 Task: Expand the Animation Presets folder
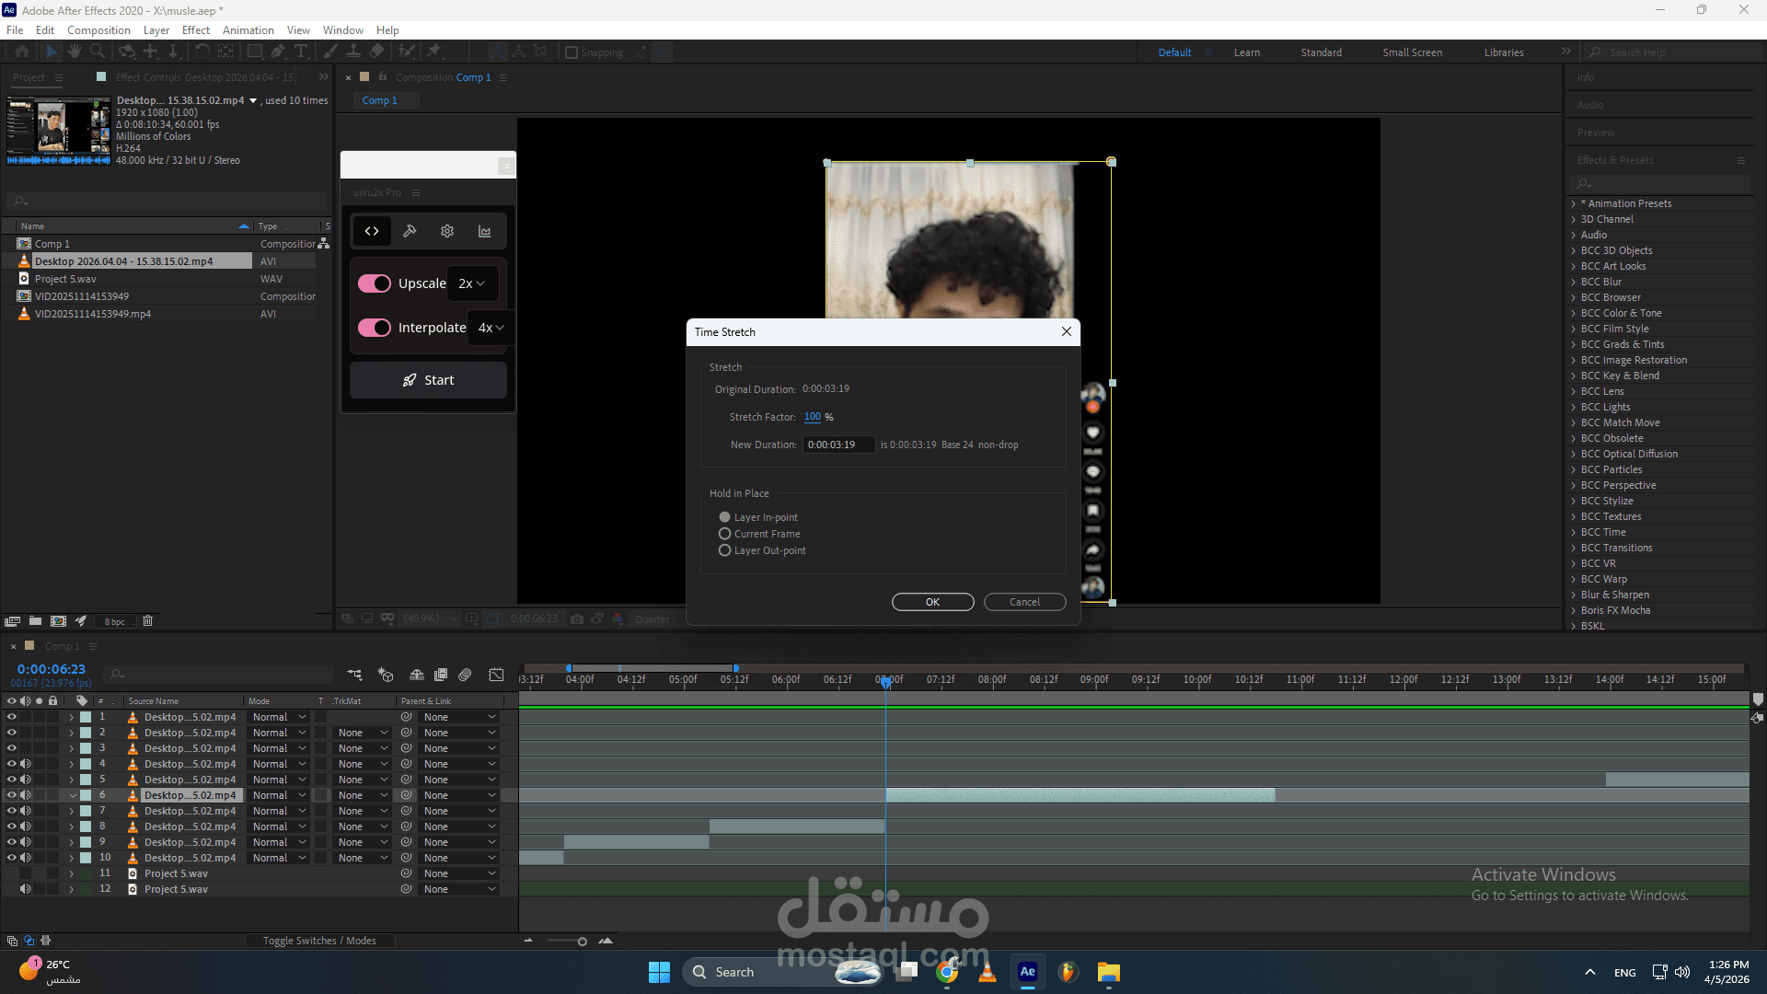[x=1574, y=203]
